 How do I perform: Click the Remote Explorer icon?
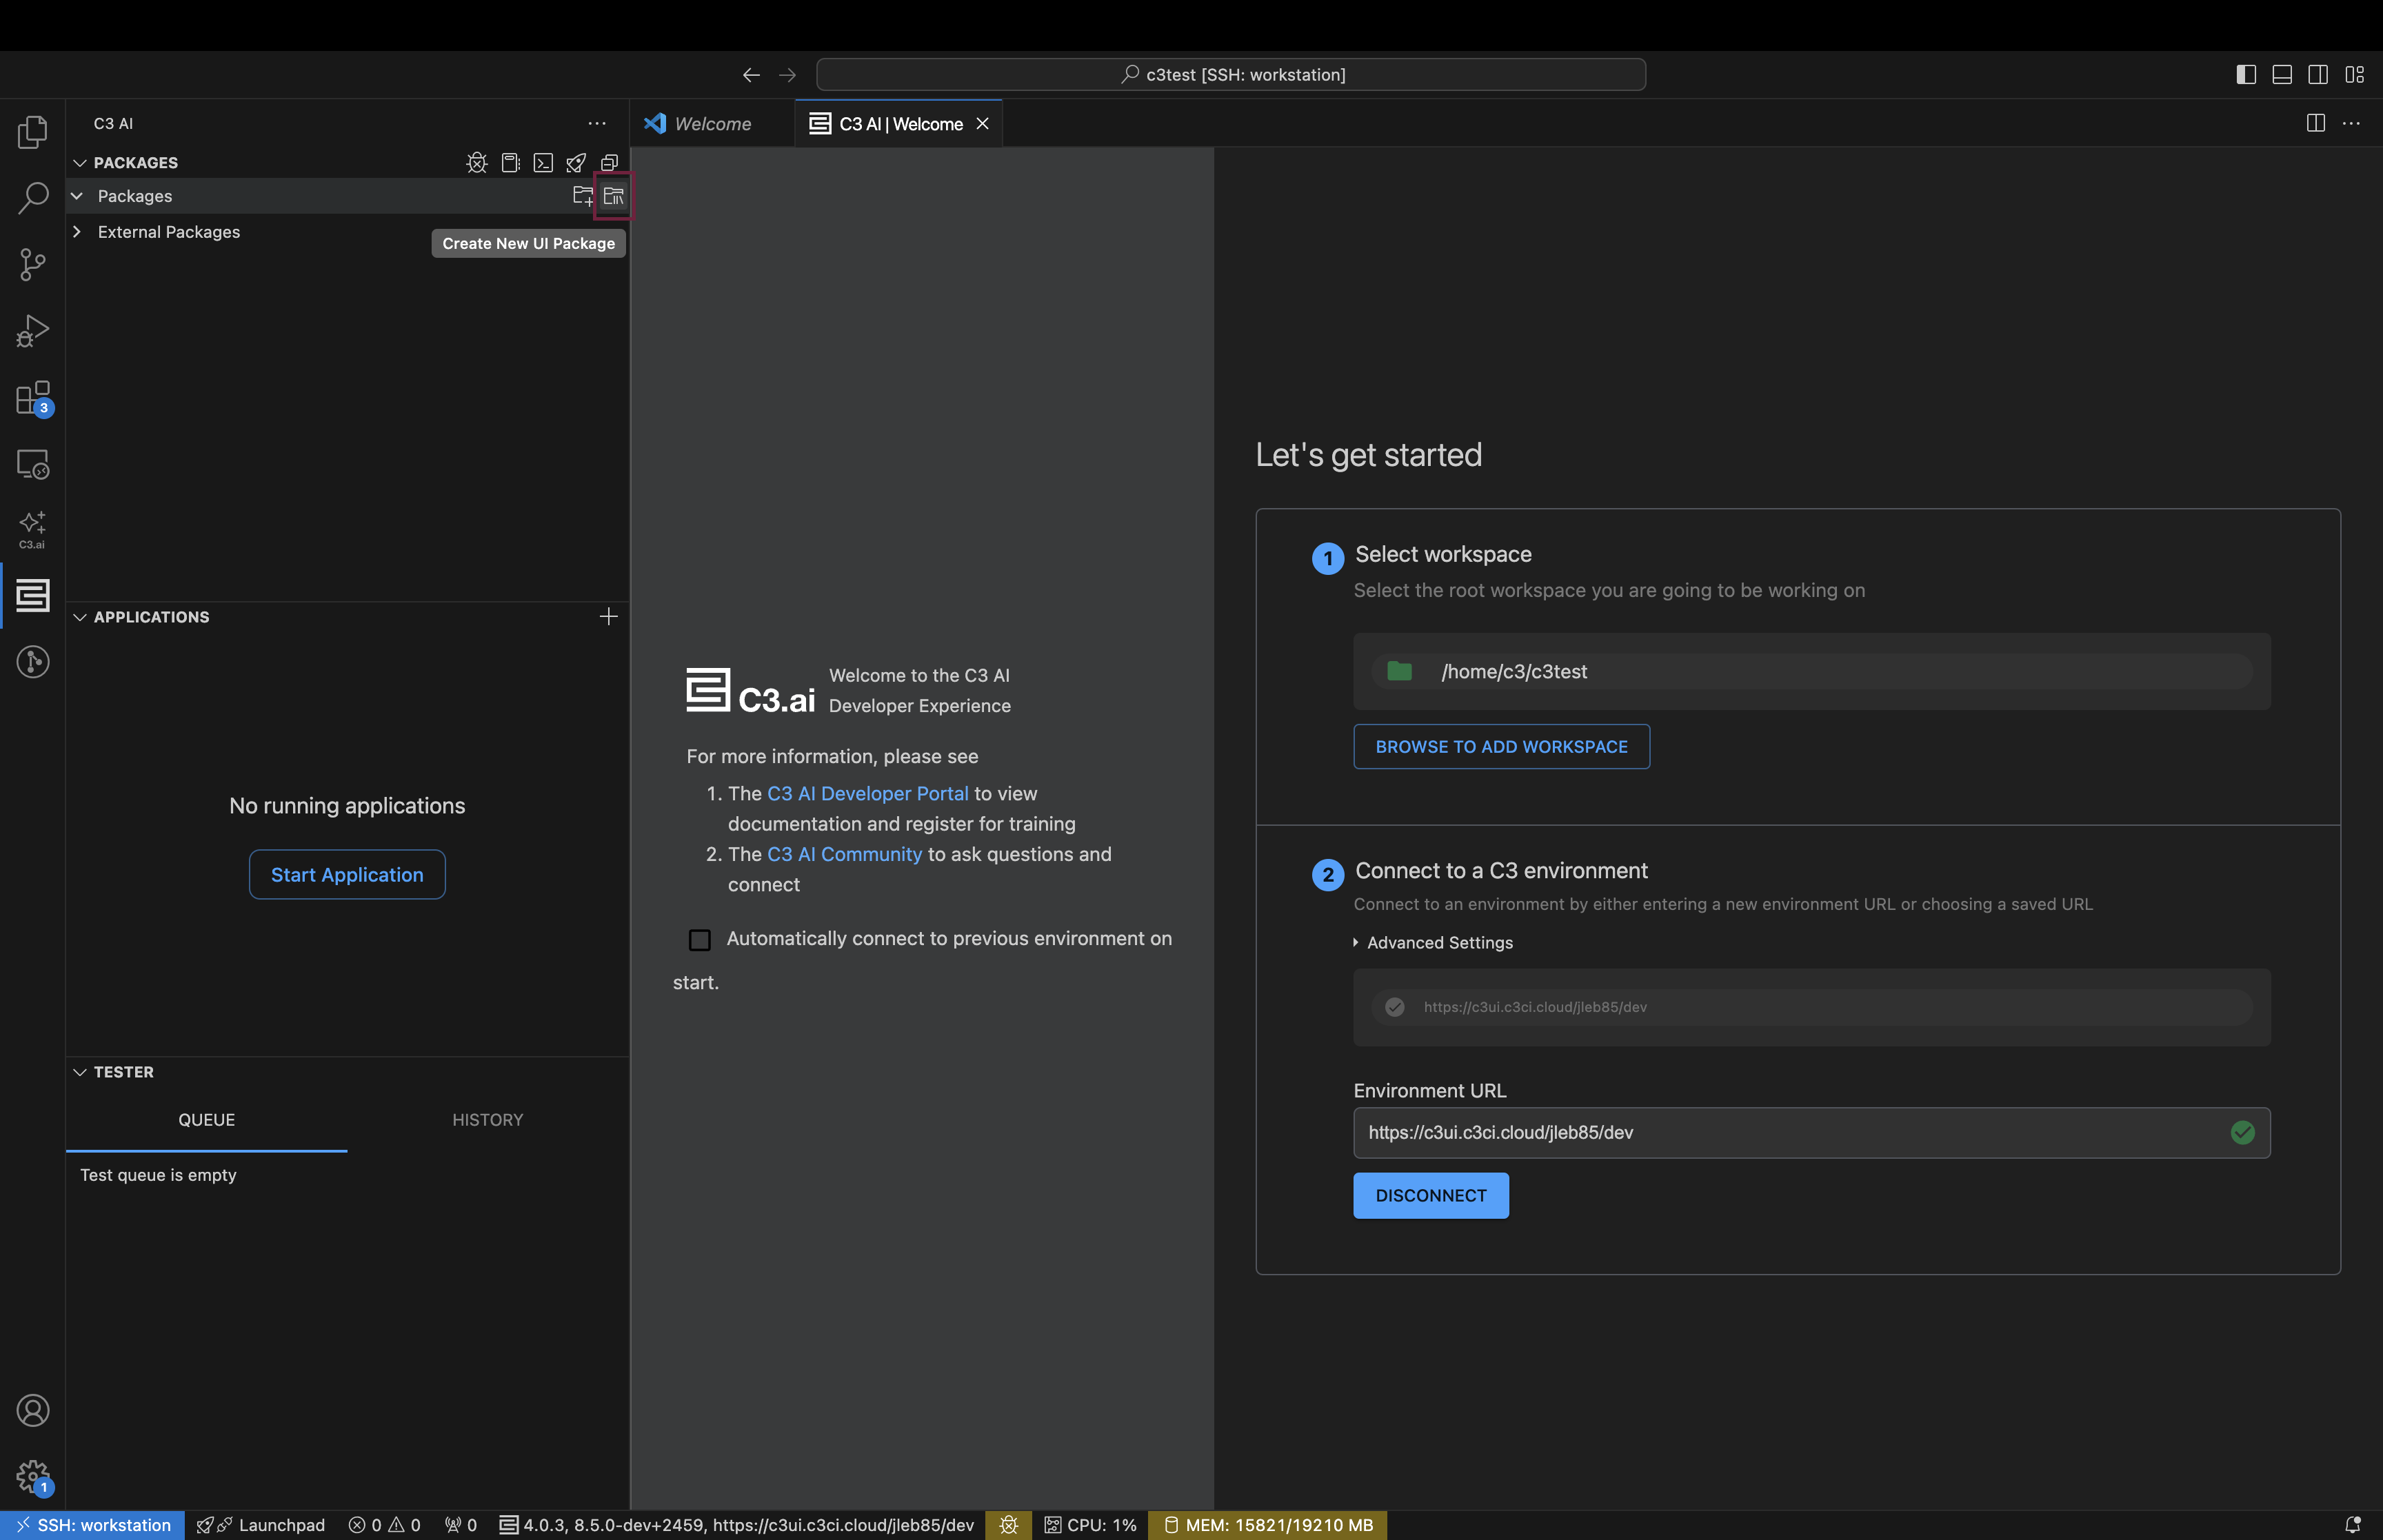pyautogui.click(x=33, y=464)
